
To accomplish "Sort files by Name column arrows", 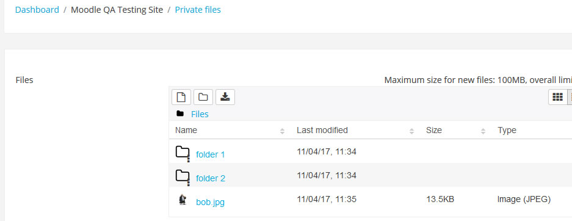I will [x=283, y=131].
